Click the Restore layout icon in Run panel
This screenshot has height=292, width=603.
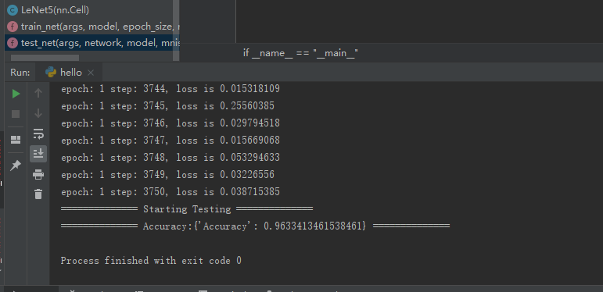click(16, 140)
